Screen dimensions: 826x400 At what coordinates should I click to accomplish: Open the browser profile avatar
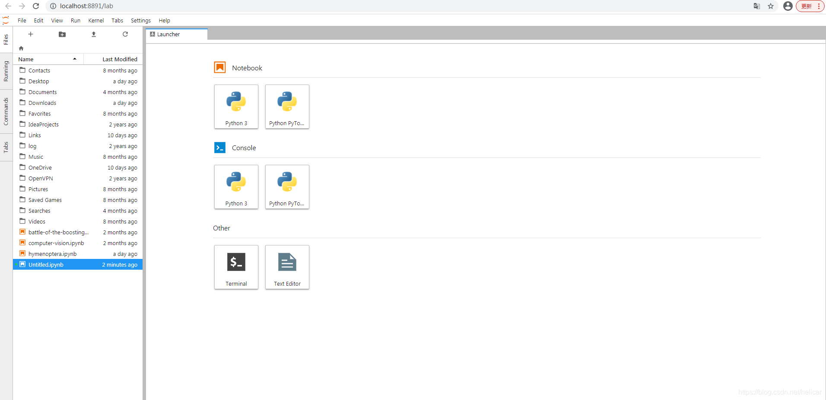pos(788,6)
